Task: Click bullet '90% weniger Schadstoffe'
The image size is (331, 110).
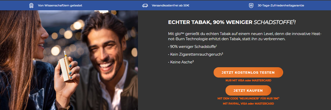Action: (x=192, y=46)
